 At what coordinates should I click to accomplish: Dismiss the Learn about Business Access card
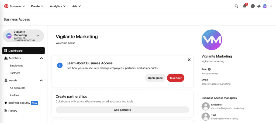(x=189, y=59)
